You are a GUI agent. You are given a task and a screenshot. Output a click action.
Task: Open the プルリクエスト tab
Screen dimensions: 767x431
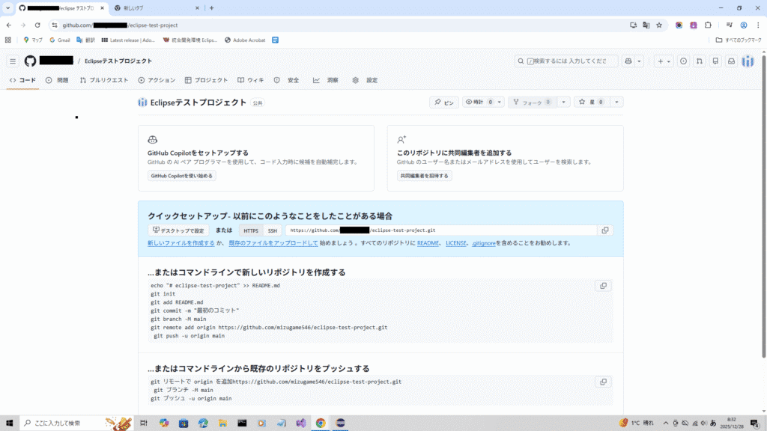tap(103, 80)
